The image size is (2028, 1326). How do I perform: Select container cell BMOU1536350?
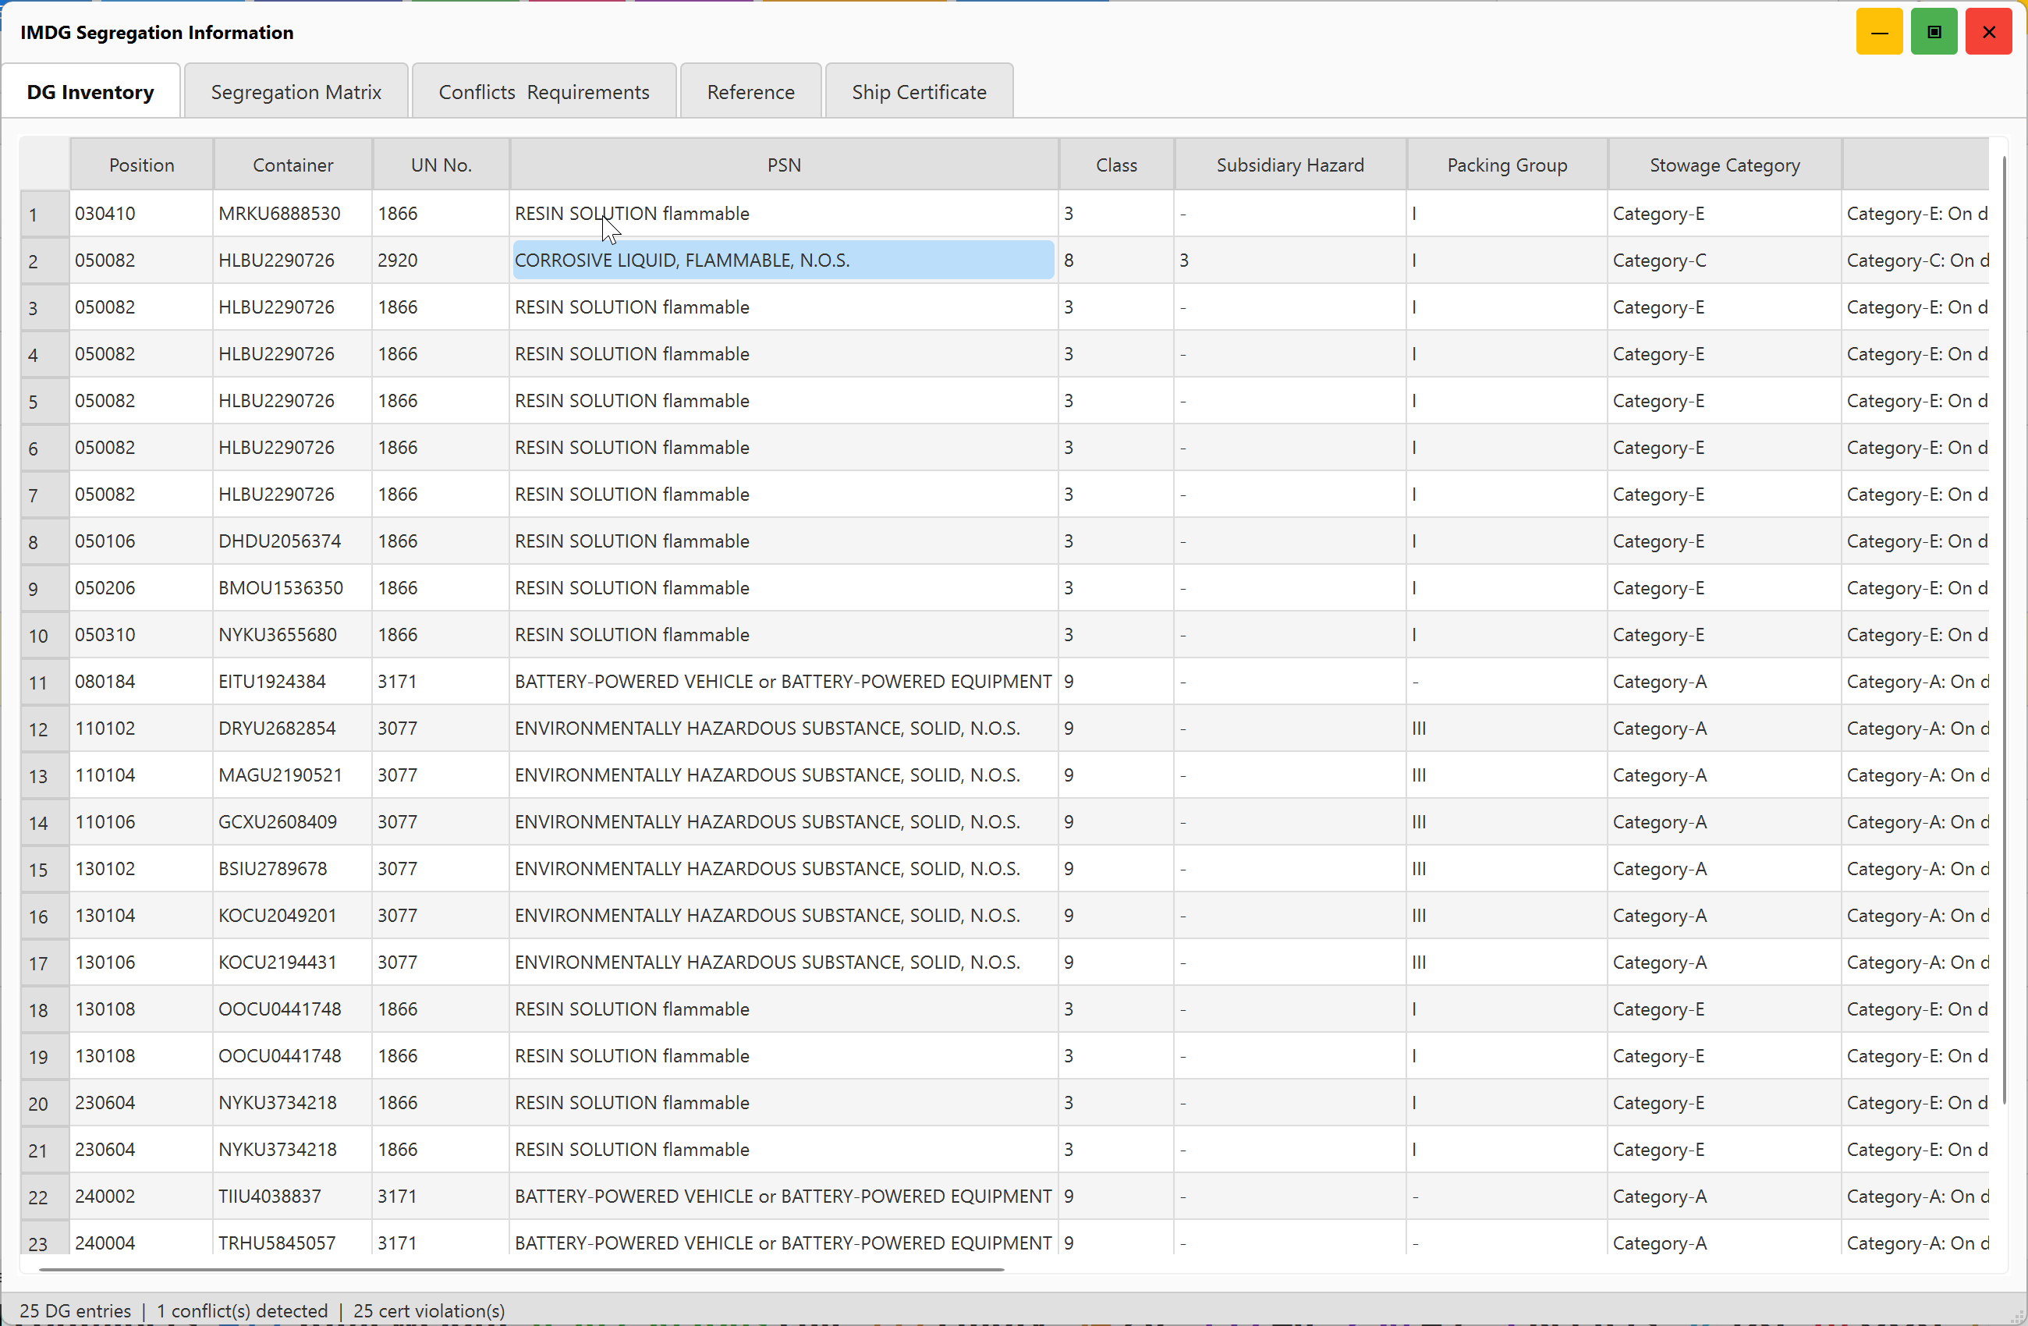(292, 588)
